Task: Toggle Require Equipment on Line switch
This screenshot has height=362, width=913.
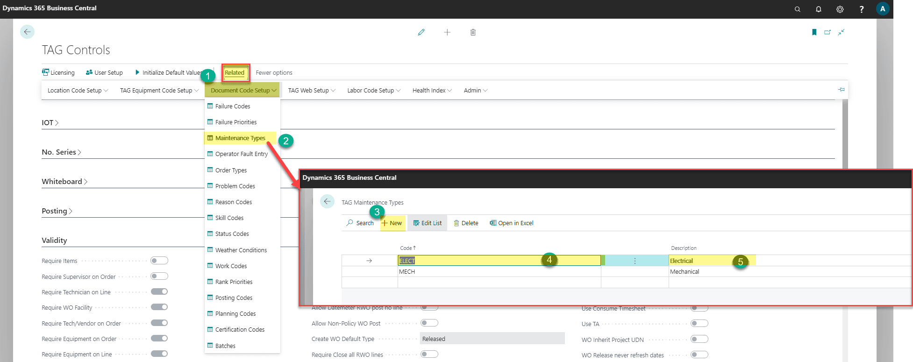Action: [159, 354]
